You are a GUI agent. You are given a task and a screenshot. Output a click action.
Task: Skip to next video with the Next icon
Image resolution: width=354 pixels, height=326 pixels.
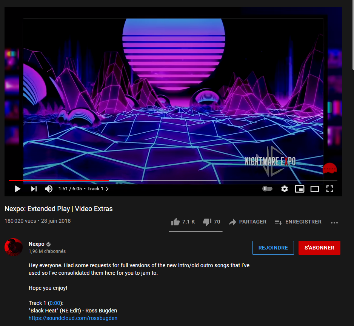(34, 189)
